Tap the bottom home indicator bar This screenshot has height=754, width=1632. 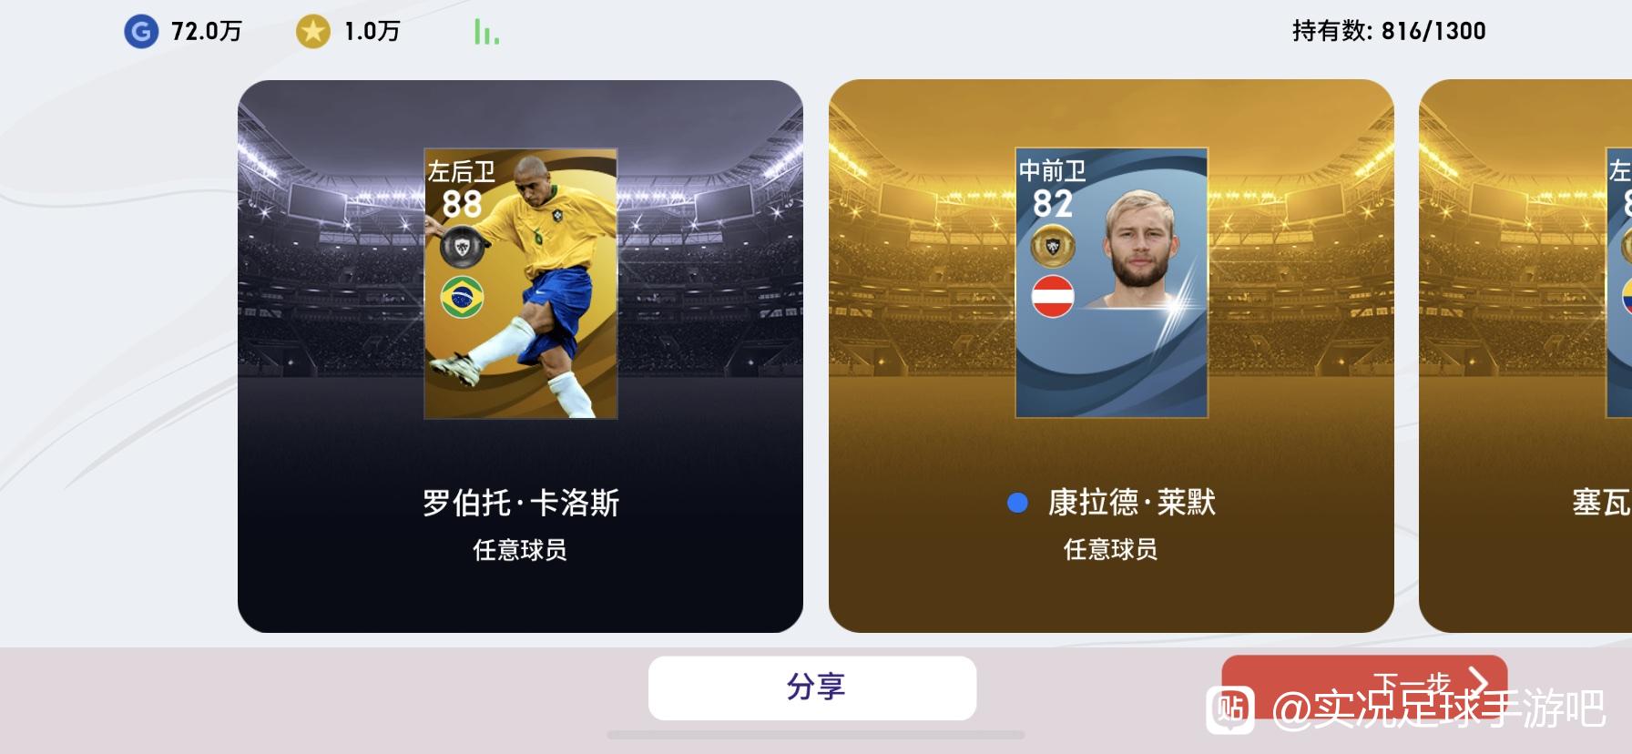coord(816,735)
